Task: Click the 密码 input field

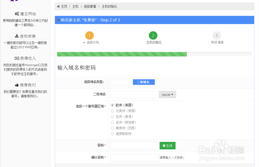Action: [134, 146]
